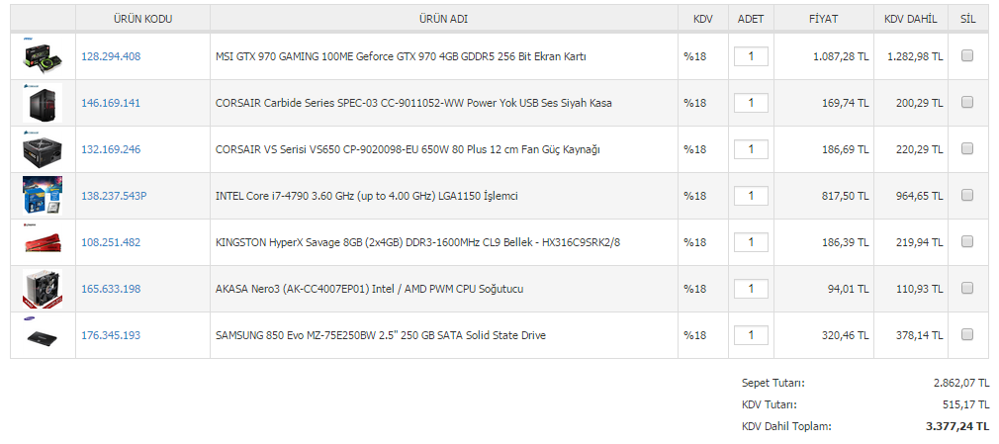Viewport: 999px width, 444px height.
Task: Click the AKASA Nero3 cooler image
Action: coord(43,289)
